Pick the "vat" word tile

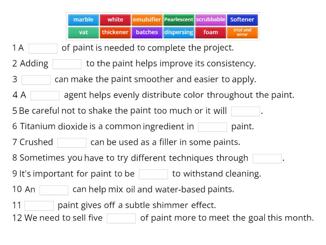click(x=83, y=32)
